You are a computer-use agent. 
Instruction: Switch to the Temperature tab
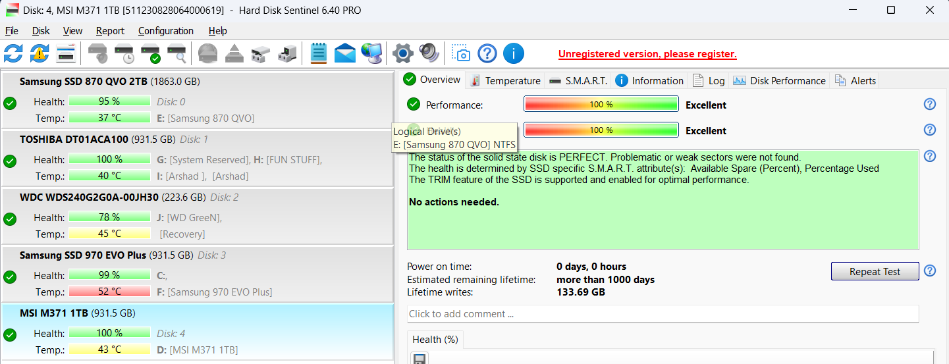pyautogui.click(x=505, y=81)
